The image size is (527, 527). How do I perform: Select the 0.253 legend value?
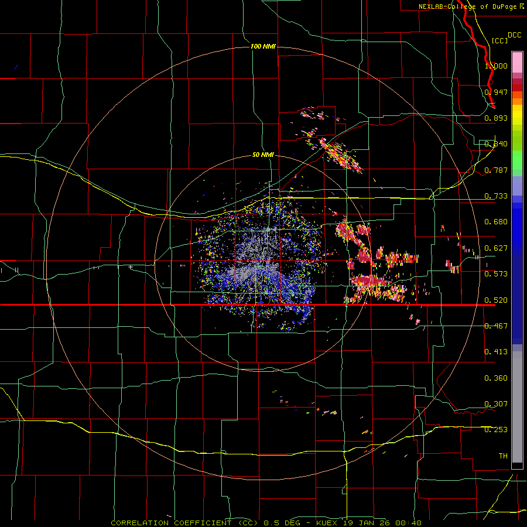coord(496,430)
